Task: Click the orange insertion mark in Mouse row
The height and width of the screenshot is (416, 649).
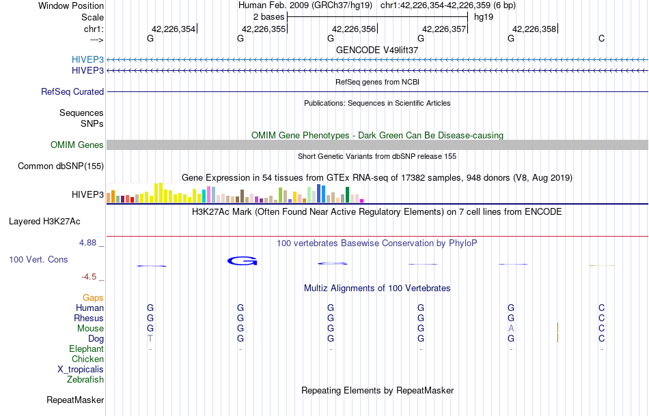Action: point(557,329)
